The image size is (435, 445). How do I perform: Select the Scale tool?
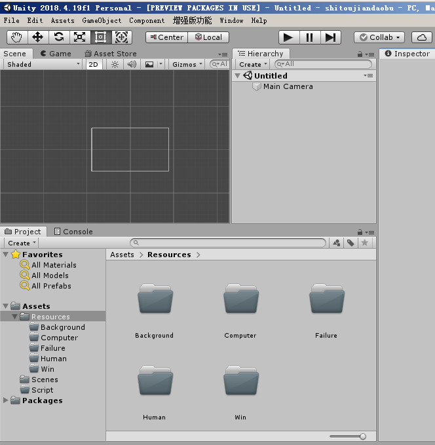[x=80, y=37]
